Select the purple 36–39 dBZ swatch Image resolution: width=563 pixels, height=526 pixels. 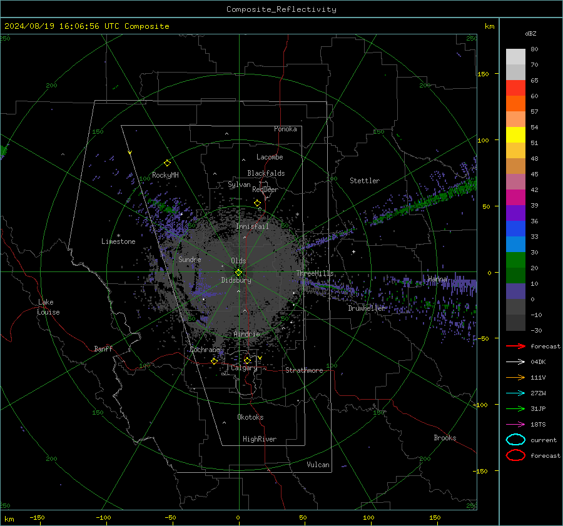pos(515,213)
